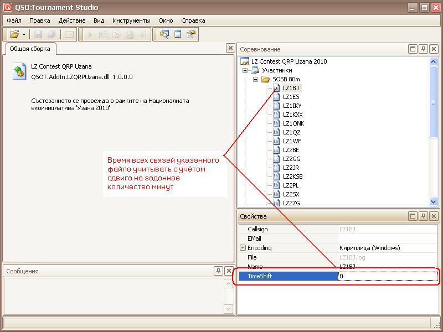The image size is (443, 332).
Task: Close the Общая сборка document tab
Action: [230, 48]
